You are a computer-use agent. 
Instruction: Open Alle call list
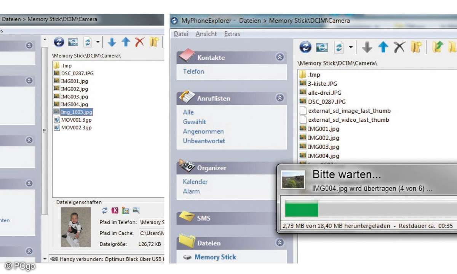pyautogui.click(x=188, y=112)
